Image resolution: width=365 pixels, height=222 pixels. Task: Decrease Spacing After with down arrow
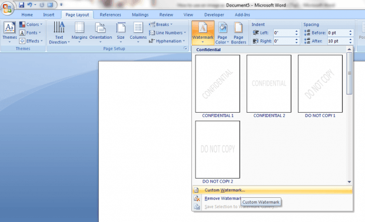(350, 43)
